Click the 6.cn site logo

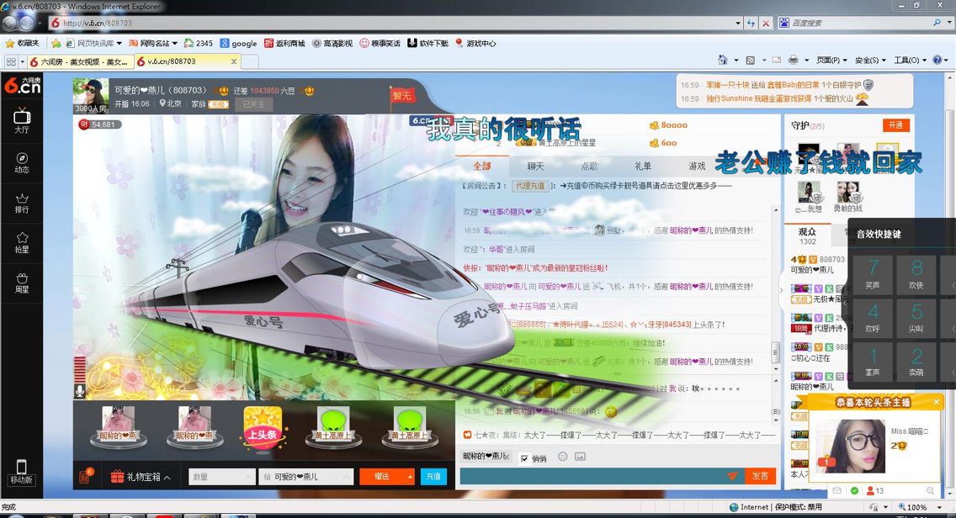[x=22, y=85]
